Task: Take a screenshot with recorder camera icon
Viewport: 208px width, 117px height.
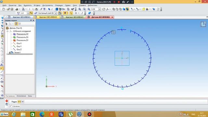Action: pos(123,2)
